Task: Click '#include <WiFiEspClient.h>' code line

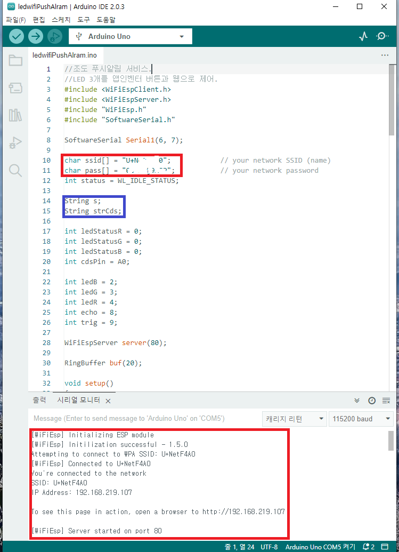Action: coord(117,90)
